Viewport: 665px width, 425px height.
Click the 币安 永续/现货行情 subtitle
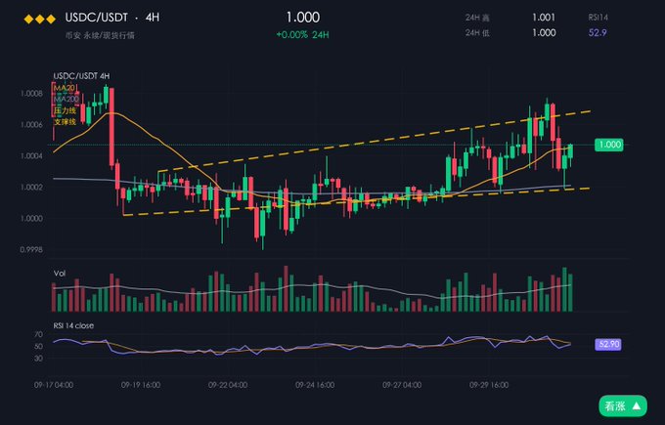(x=100, y=35)
